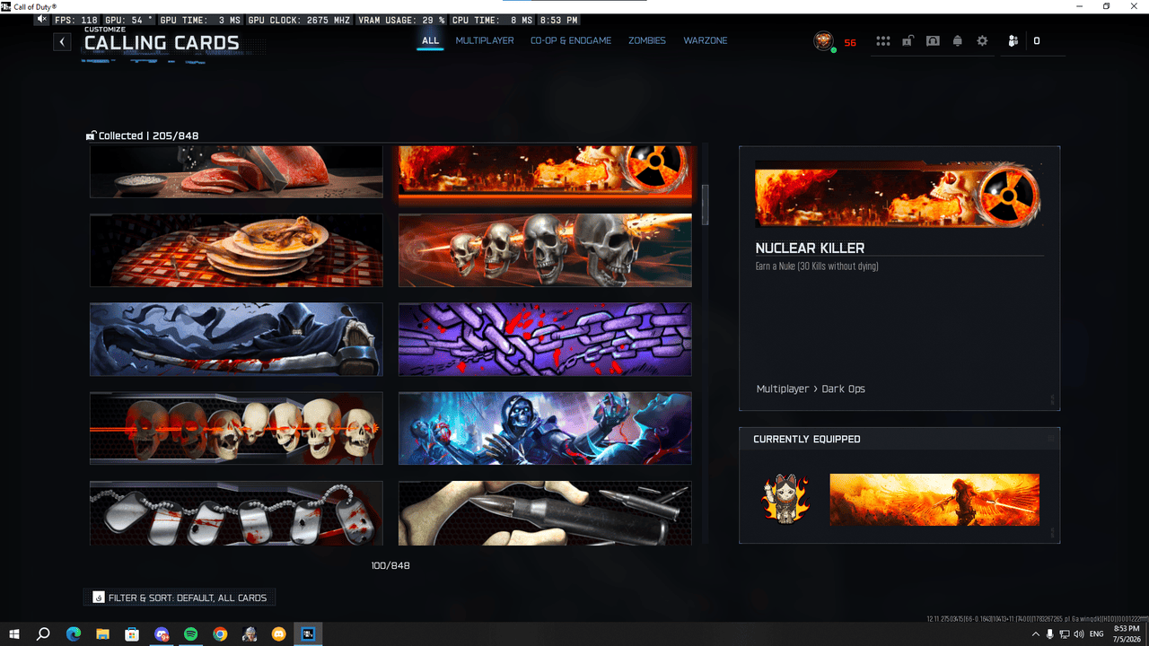
Task: Click the Earn a Nuke description text
Action: (817, 266)
